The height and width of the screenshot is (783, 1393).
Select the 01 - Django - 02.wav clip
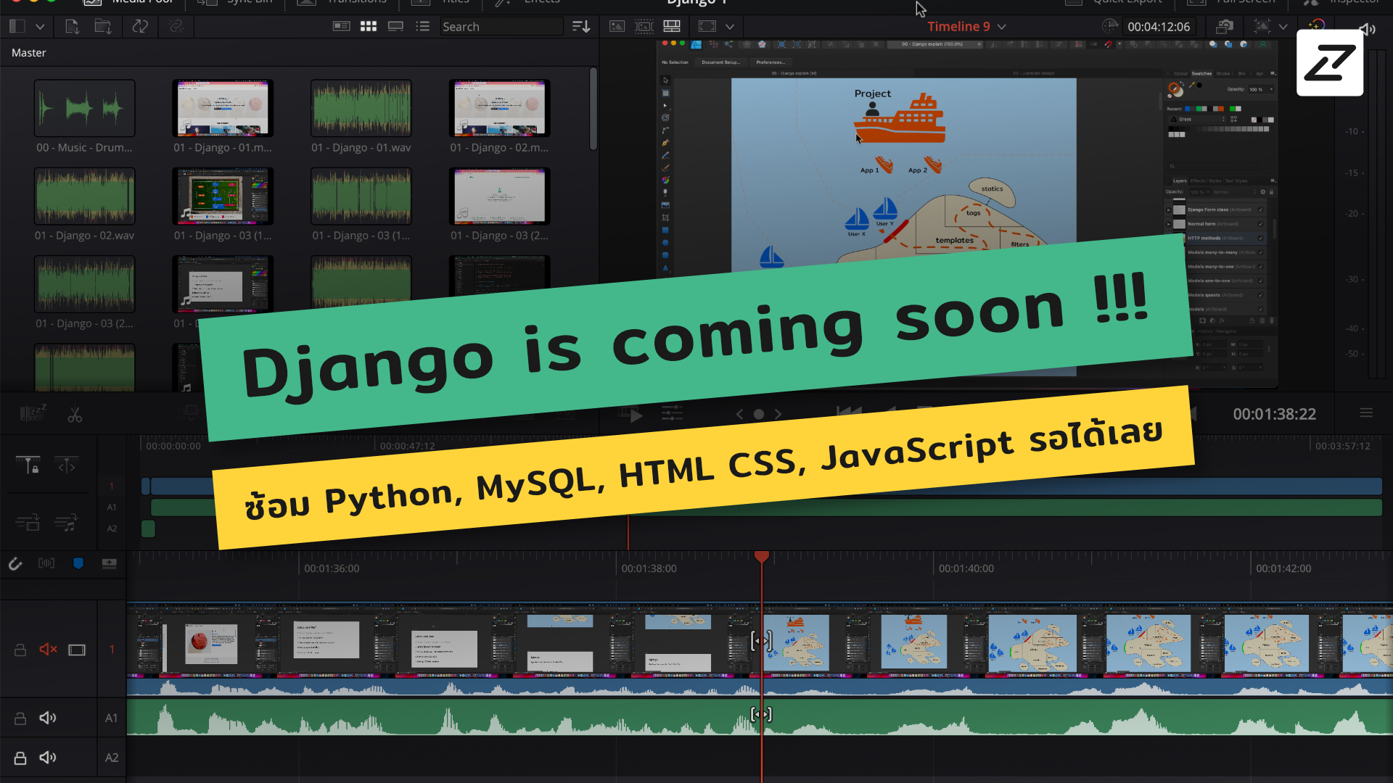(84, 196)
